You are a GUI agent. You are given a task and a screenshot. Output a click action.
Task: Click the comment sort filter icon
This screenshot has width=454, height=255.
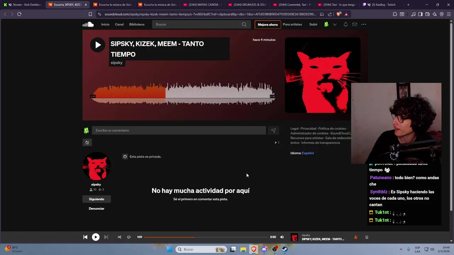tap(87, 142)
